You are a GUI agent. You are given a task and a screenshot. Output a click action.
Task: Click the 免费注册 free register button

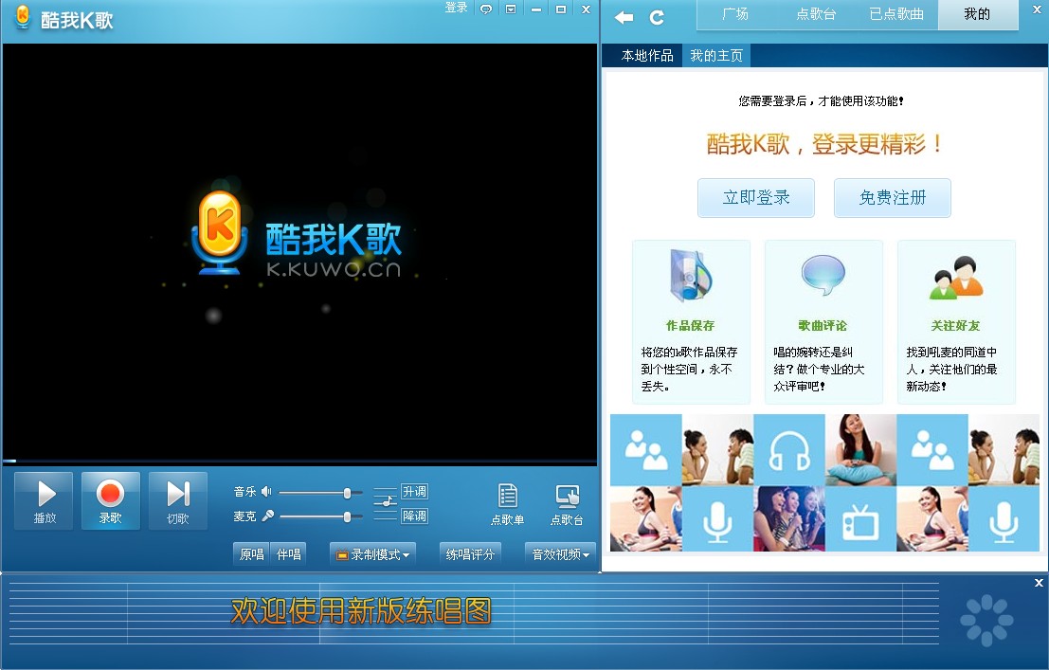tap(892, 198)
